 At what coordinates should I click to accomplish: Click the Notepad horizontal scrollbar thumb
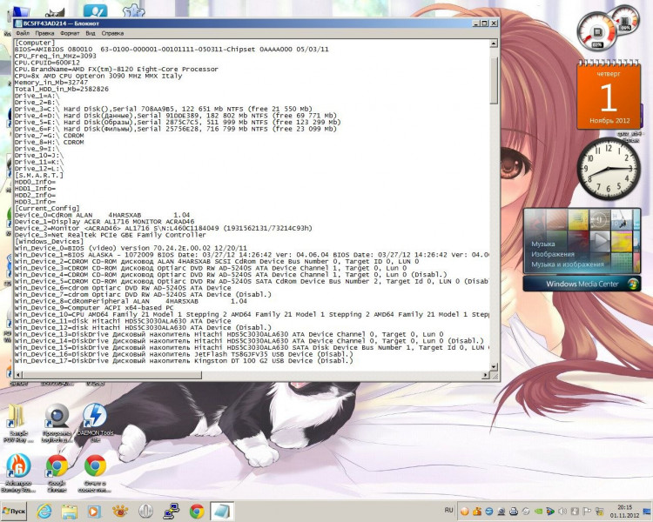pyautogui.click(x=112, y=375)
